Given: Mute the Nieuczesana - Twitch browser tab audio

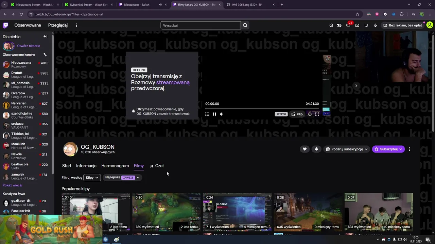Looking at the screenshot, I should 160,5.
